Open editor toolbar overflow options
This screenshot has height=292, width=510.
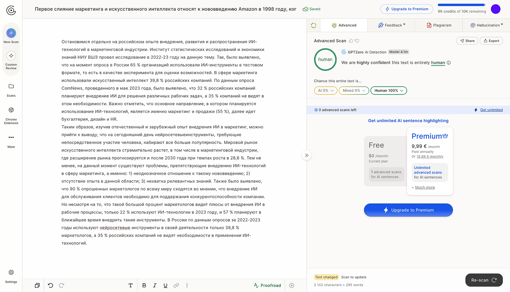(187, 285)
